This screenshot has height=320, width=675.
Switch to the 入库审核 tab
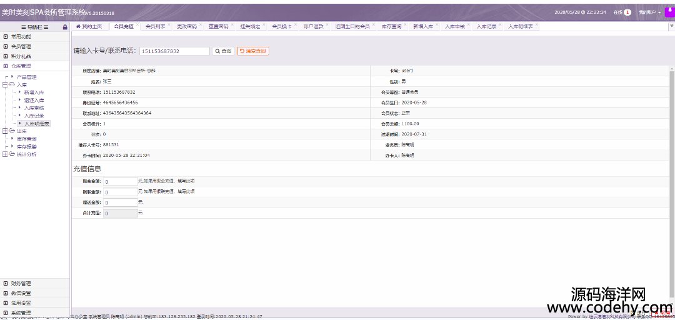[454, 27]
